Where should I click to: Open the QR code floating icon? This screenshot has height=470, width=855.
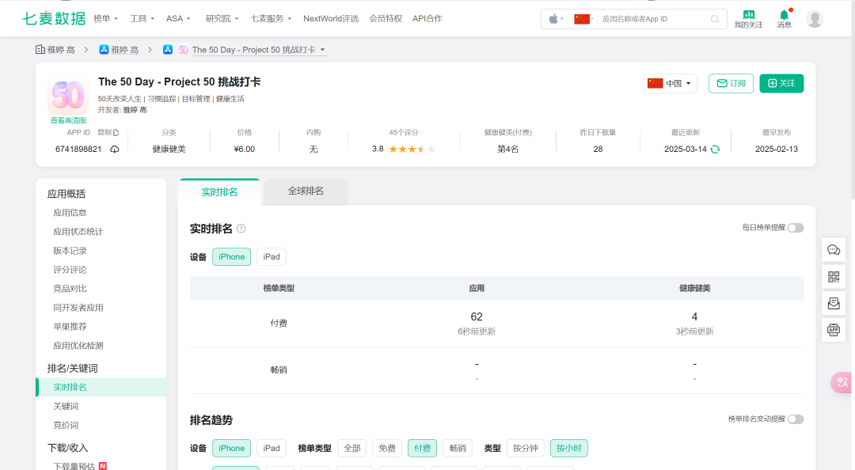834,277
